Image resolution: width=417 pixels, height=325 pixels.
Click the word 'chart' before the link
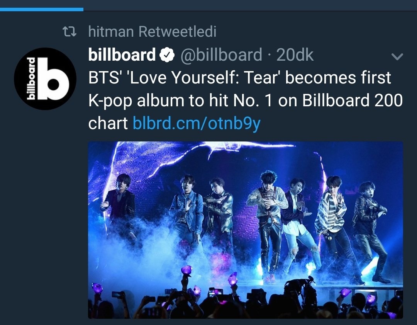pyautogui.click(x=108, y=124)
